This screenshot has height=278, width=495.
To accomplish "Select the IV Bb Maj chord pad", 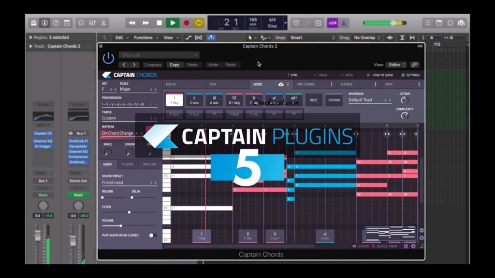I will 234,100.
